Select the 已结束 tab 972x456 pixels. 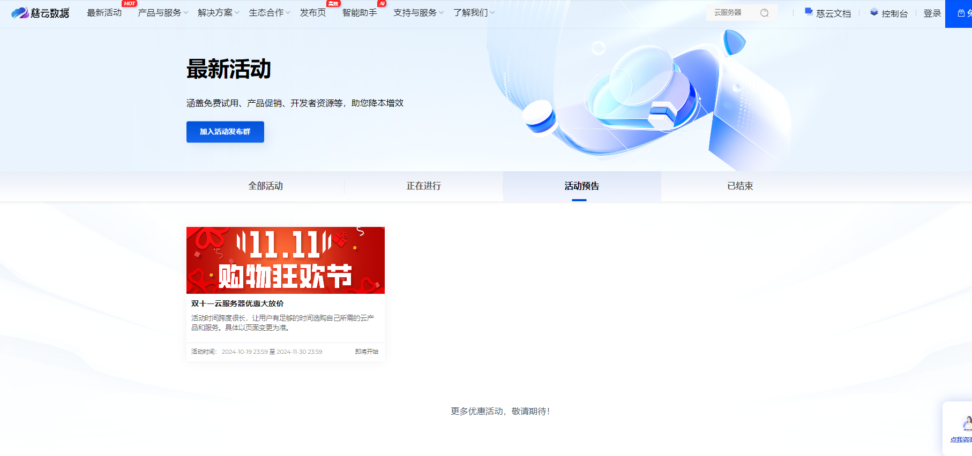click(x=740, y=186)
